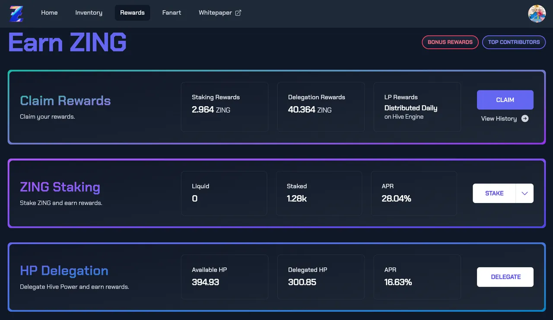The height and width of the screenshot is (320, 553).
Task: Open the user profile avatar
Action: coord(537,13)
